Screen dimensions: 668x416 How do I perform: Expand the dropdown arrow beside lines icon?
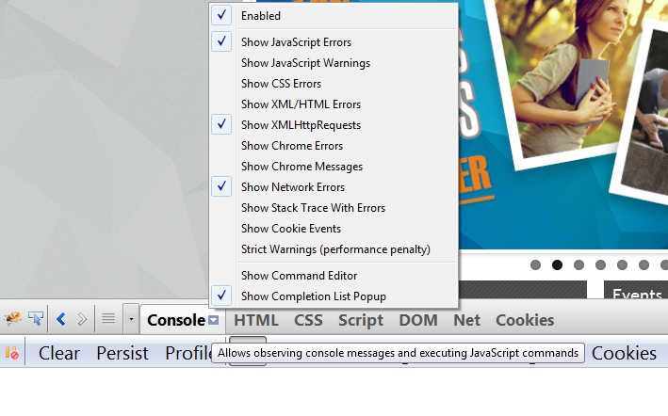(130, 319)
